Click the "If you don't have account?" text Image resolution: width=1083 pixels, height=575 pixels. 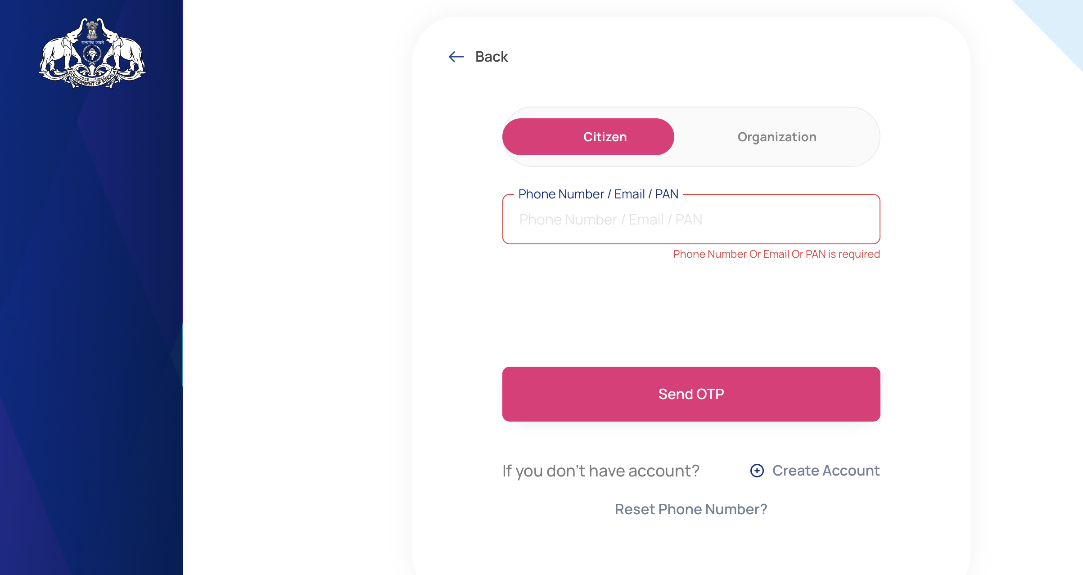click(x=600, y=471)
